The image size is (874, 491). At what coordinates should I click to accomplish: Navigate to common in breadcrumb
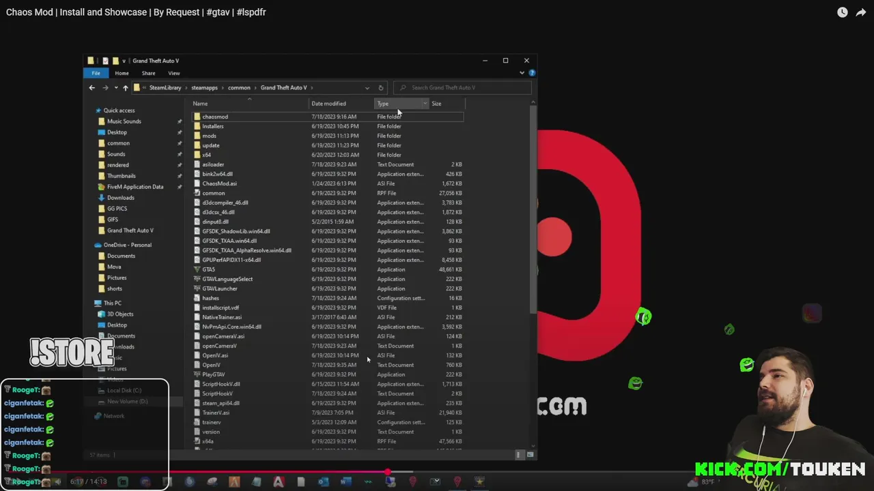(239, 87)
